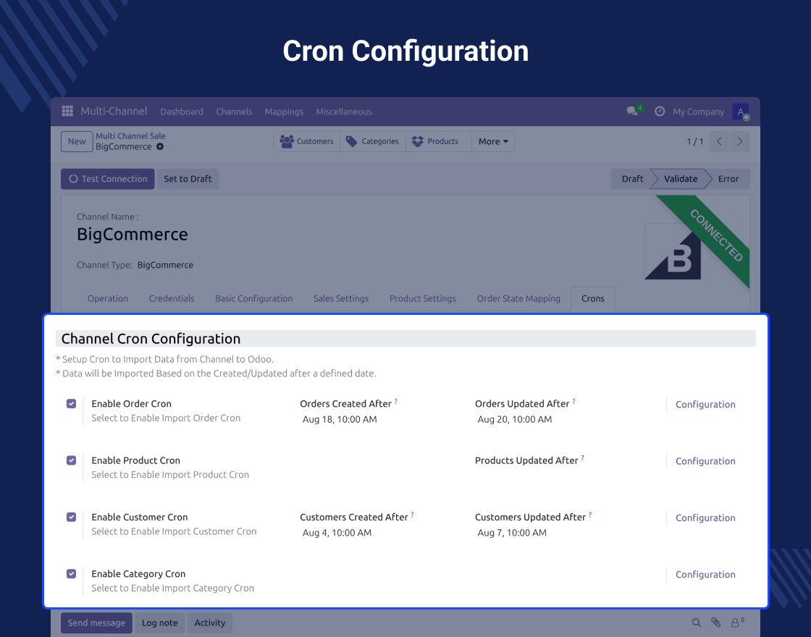Click the Multi-Channel app title
Viewport: 811px width, 637px height.
(114, 111)
